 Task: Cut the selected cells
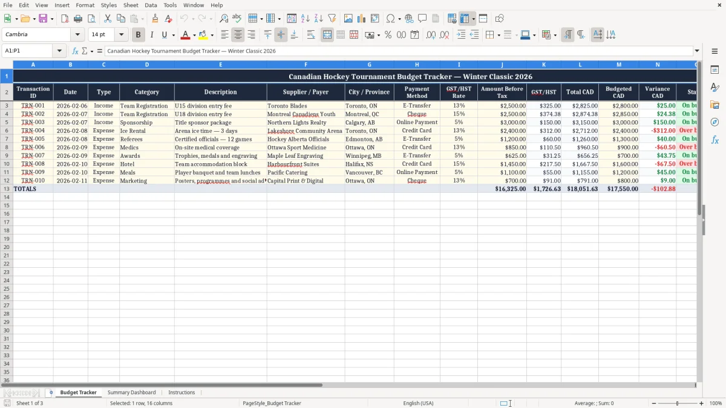click(x=108, y=19)
